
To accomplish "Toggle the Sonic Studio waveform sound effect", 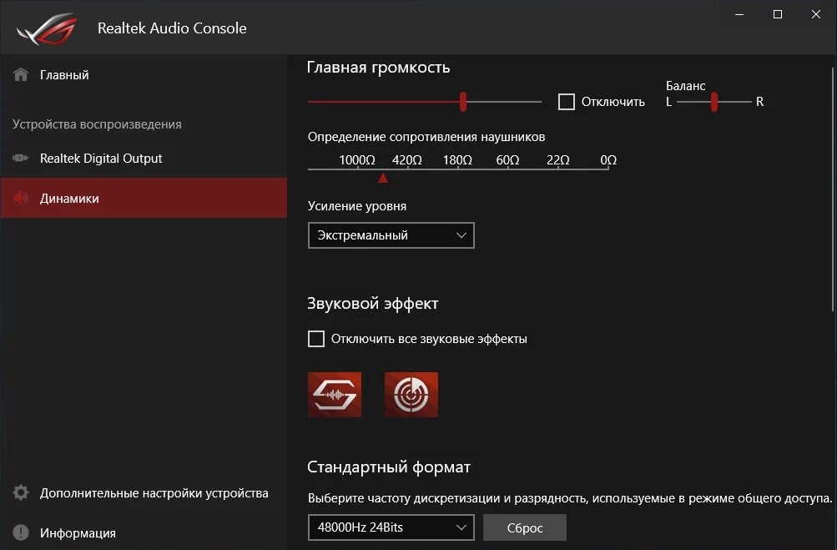I will (x=335, y=395).
